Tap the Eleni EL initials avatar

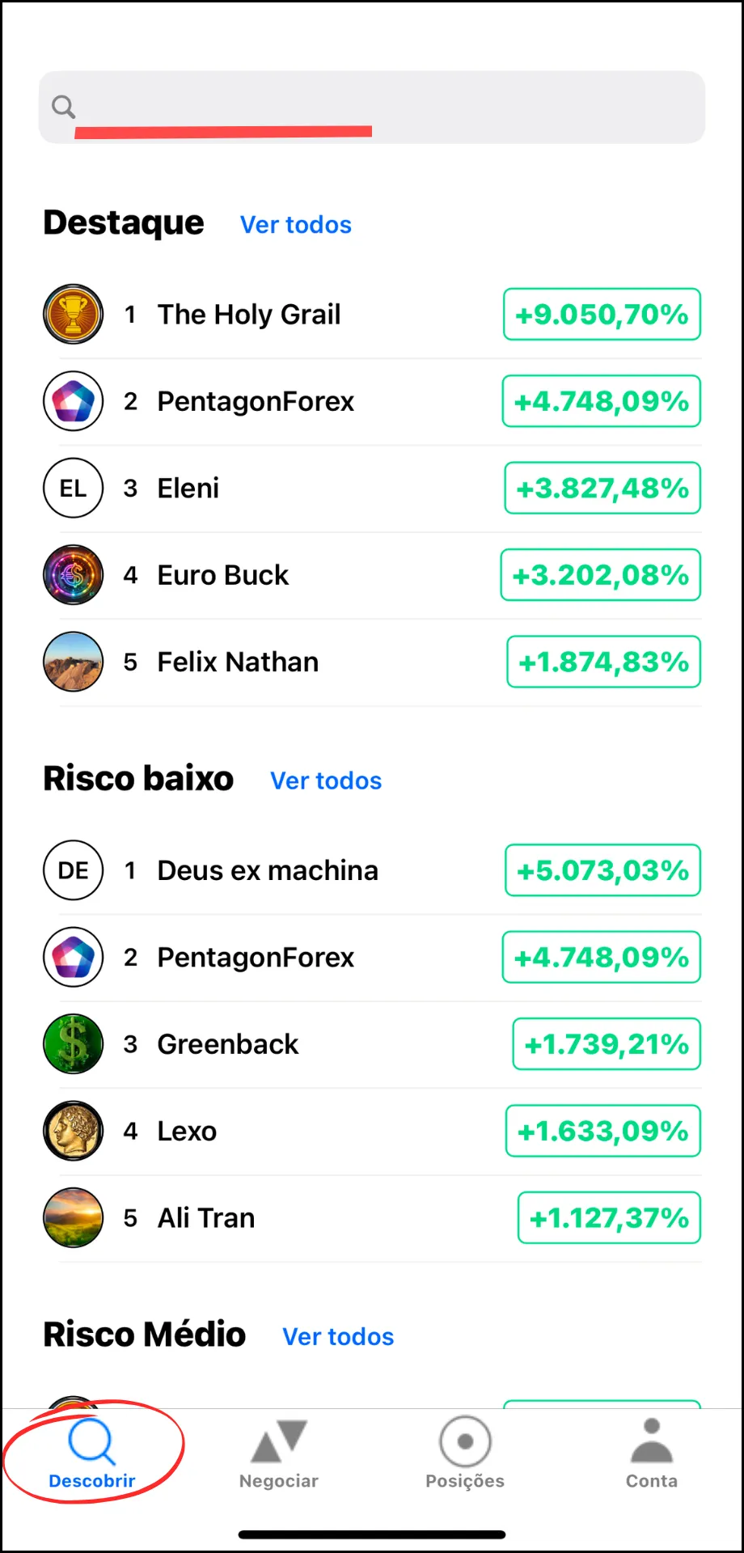tap(73, 488)
